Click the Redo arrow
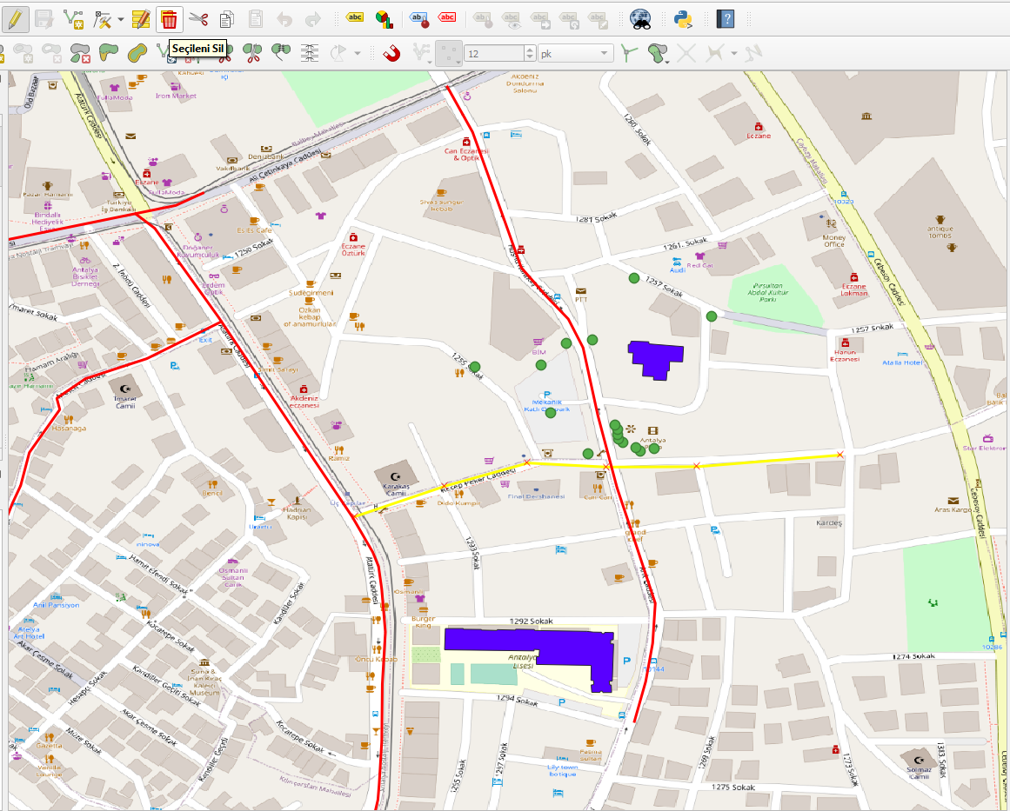The image size is (1010, 811). (312, 19)
